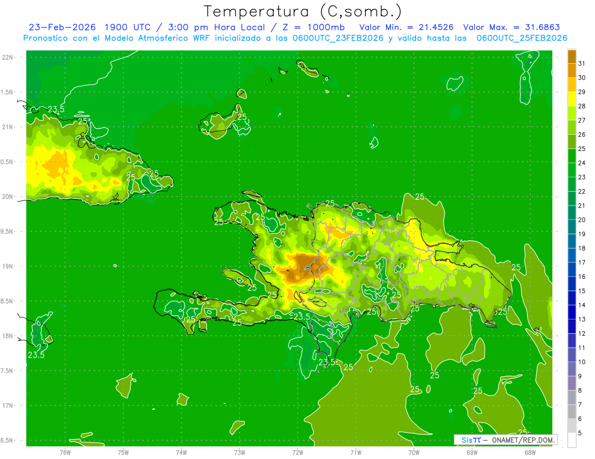Click the longitude axis label "76W"
The height and width of the screenshot is (459, 595).
pyautogui.click(x=65, y=452)
